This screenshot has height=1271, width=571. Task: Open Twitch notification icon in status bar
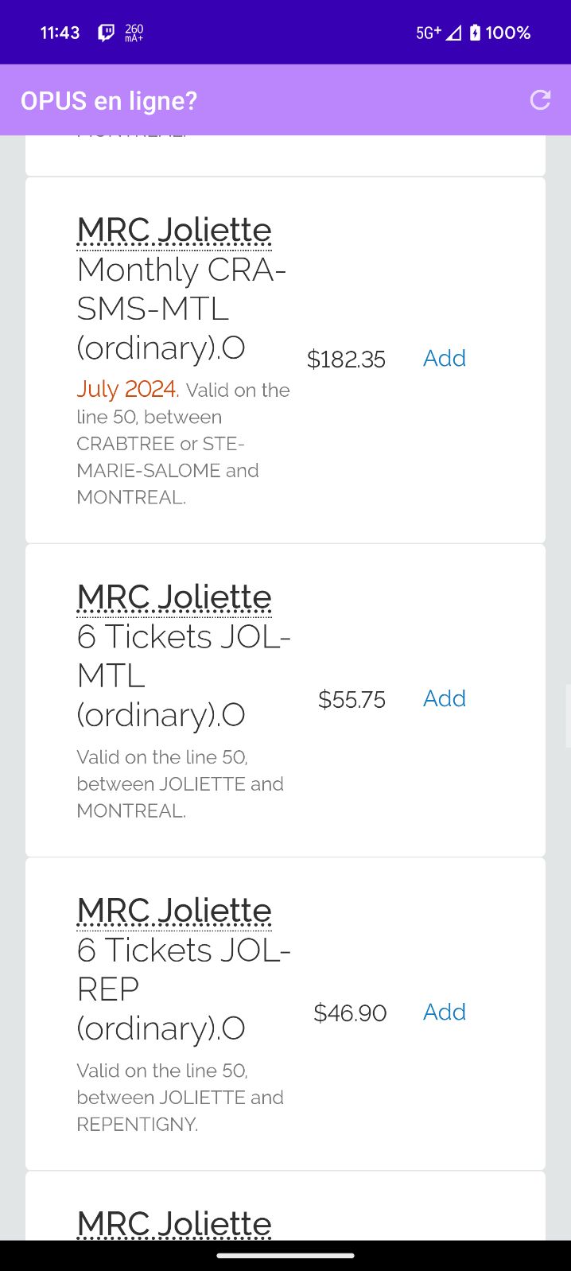(x=106, y=33)
